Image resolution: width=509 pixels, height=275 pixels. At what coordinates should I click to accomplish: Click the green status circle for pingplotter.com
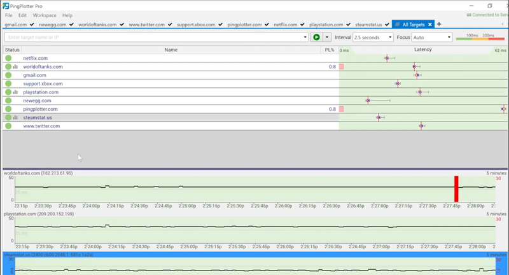(x=8, y=109)
